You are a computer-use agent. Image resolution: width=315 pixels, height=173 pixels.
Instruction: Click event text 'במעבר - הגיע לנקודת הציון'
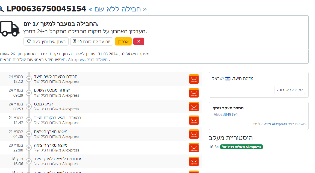(58, 117)
